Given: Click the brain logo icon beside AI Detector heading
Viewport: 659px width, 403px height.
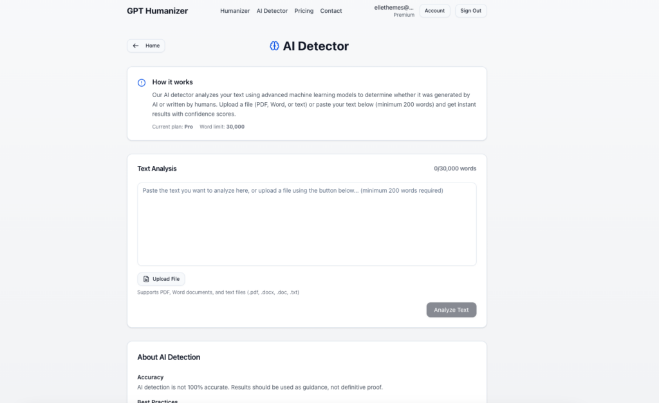Looking at the screenshot, I should click(x=274, y=46).
